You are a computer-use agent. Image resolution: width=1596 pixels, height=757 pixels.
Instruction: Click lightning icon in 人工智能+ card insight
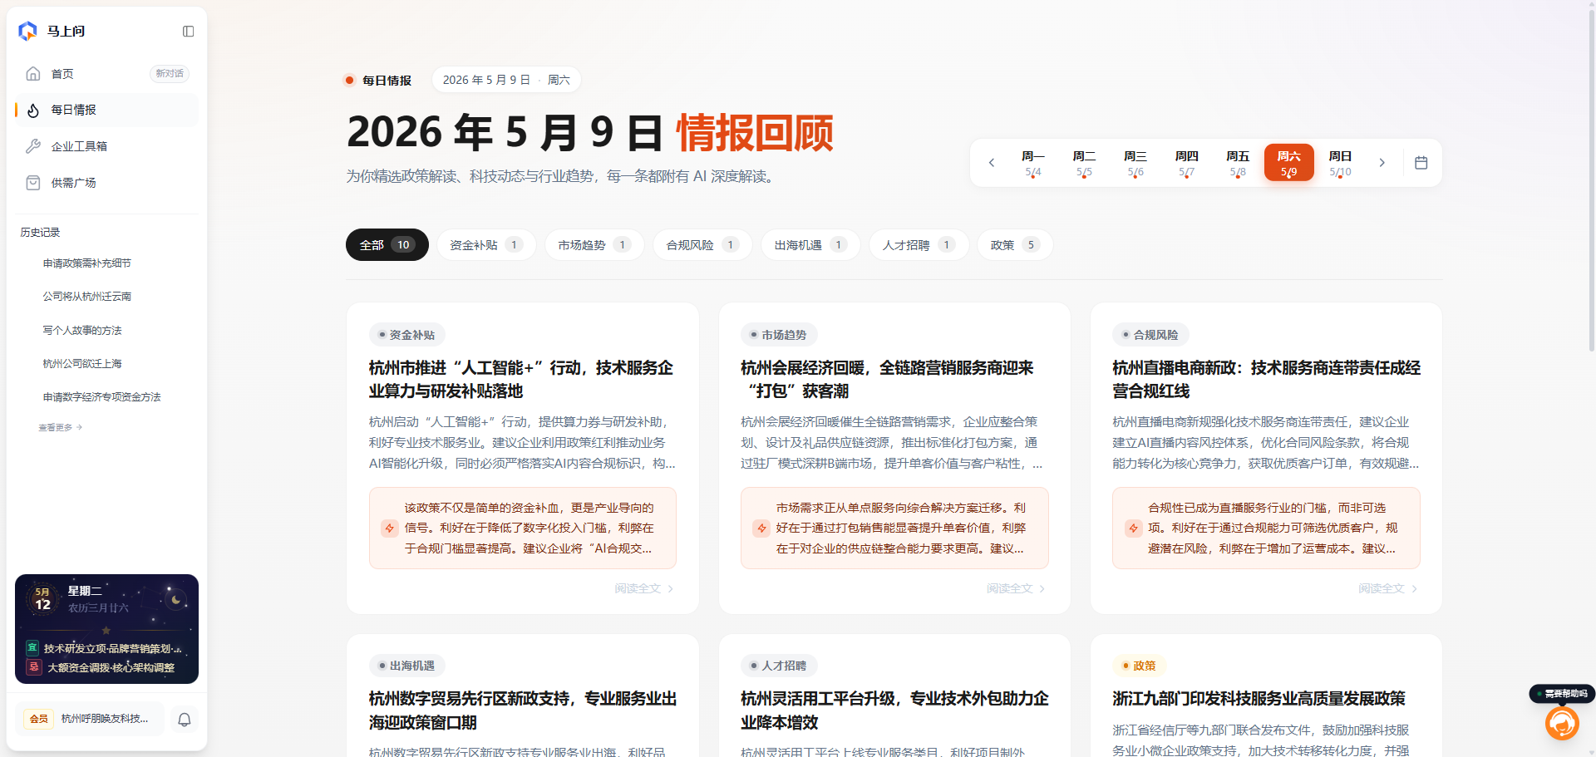[389, 528]
